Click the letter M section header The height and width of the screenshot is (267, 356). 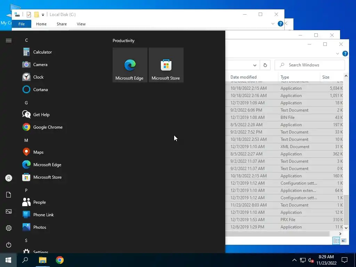pos(26,140)
